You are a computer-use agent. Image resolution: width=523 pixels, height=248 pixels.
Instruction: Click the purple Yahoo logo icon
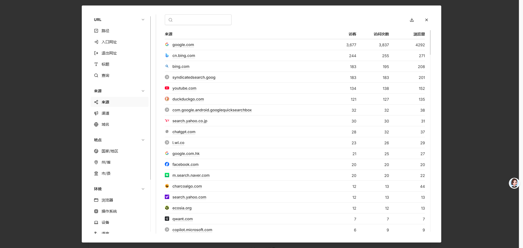pos(167,197)
